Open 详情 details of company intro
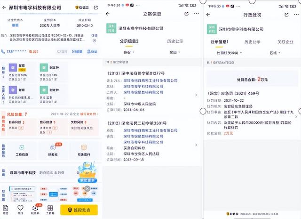 point(94,35)
